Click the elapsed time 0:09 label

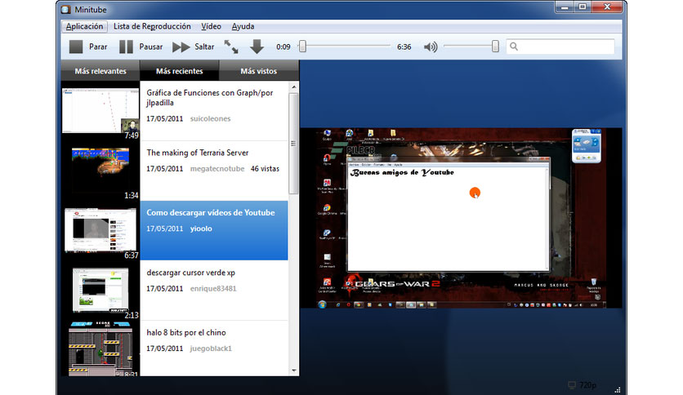[x=283, y=47]
